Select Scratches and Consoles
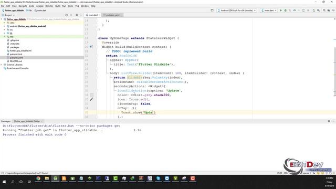The width and height of the screenshot is (336, 189). click(17, 68)
